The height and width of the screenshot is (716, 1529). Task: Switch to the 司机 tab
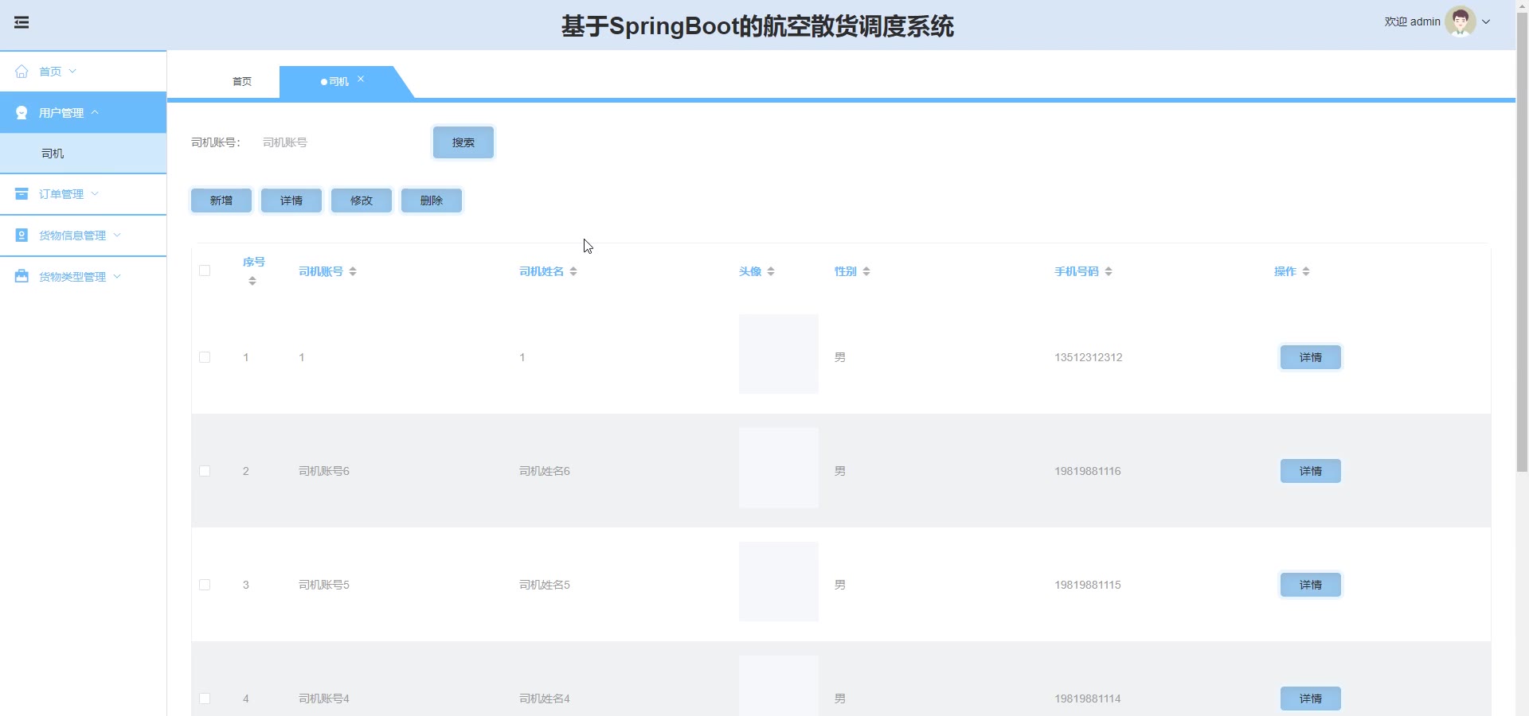pos(338,82)
